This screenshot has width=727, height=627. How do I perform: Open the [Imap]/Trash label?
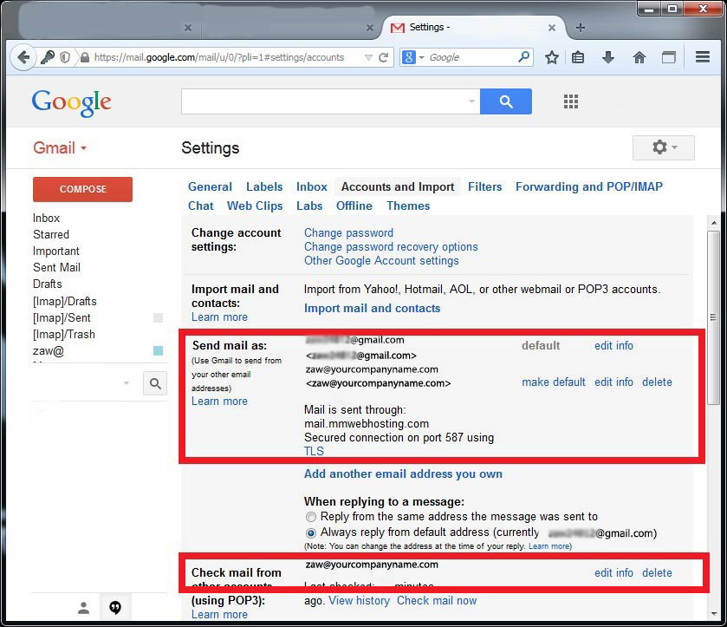[x=64, y=334]
